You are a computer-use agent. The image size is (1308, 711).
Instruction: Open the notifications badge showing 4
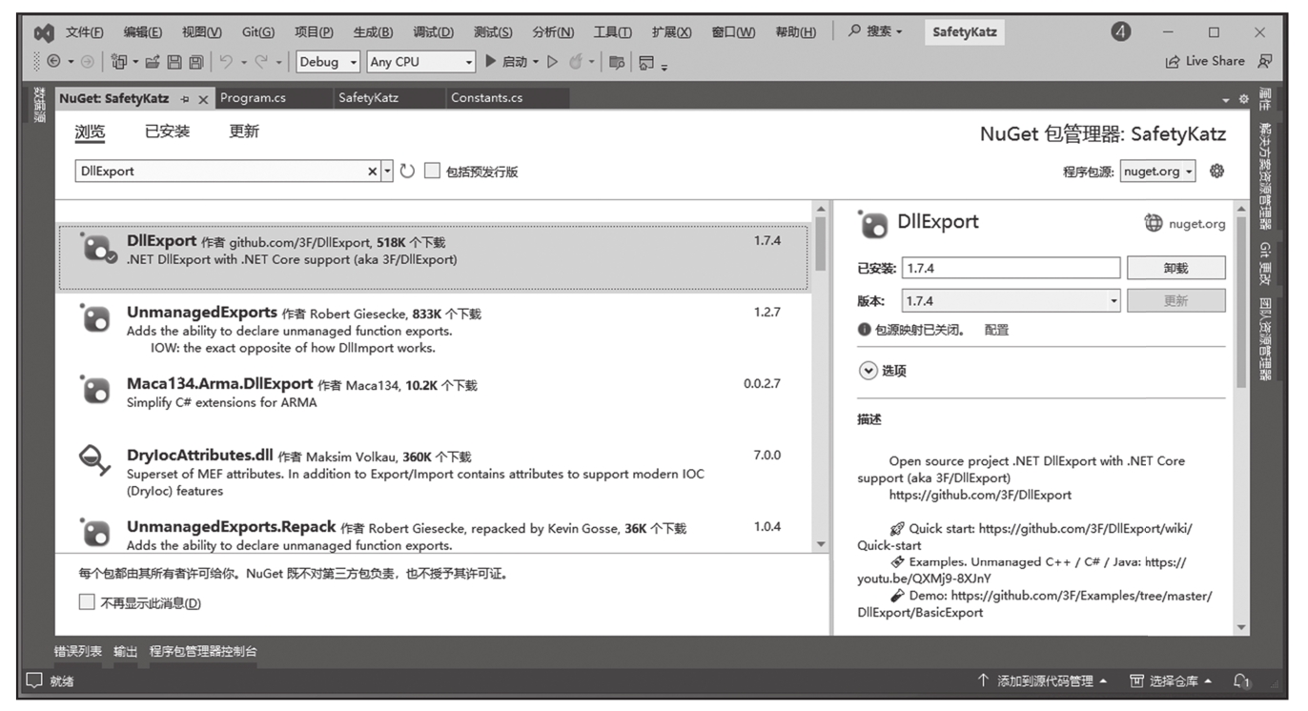(1121, 31)
